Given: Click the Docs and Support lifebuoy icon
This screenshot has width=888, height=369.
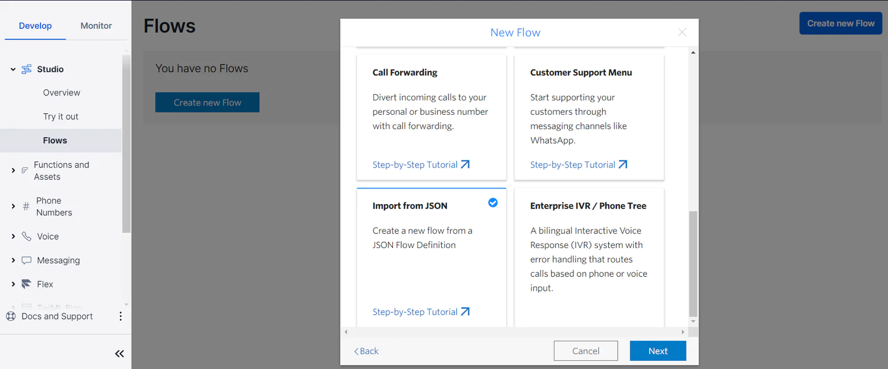Looking at the screenshot, I should tap(11, 316).
